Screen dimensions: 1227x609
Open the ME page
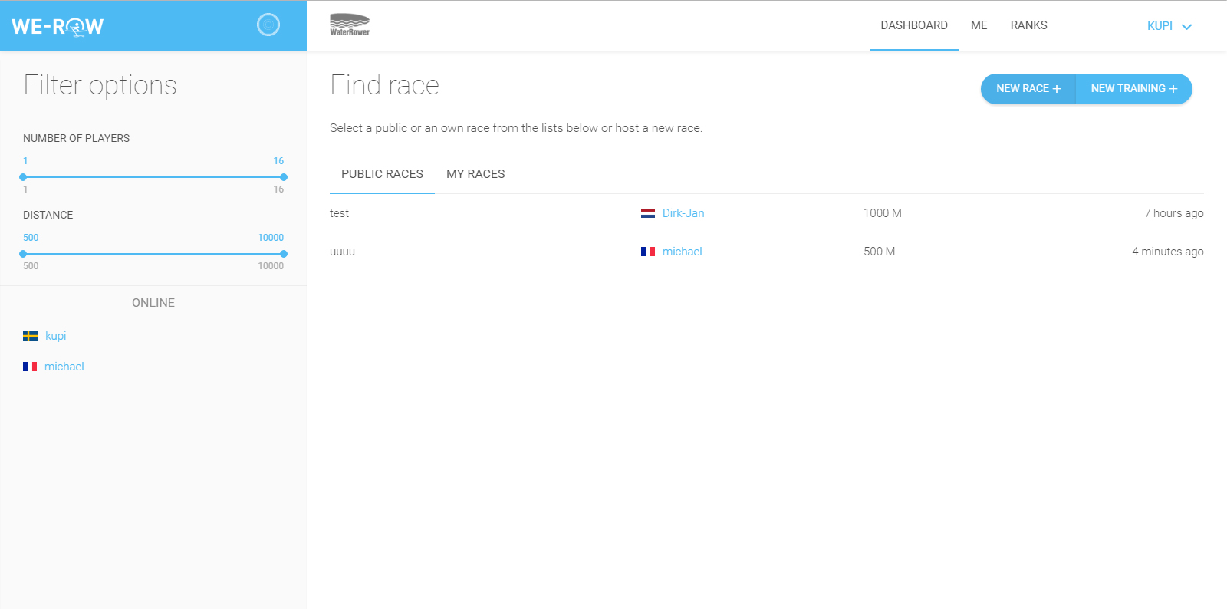tap(979, 25)
